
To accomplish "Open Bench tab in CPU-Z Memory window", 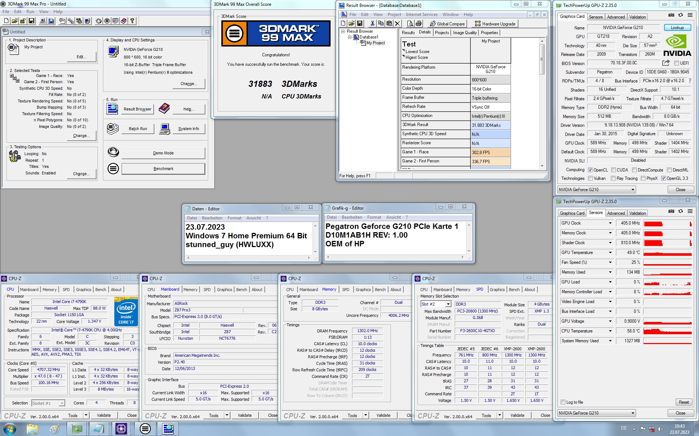I will click(380, 290).
